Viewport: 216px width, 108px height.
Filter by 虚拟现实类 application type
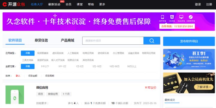pyautogui.click(x=58, y=53)
